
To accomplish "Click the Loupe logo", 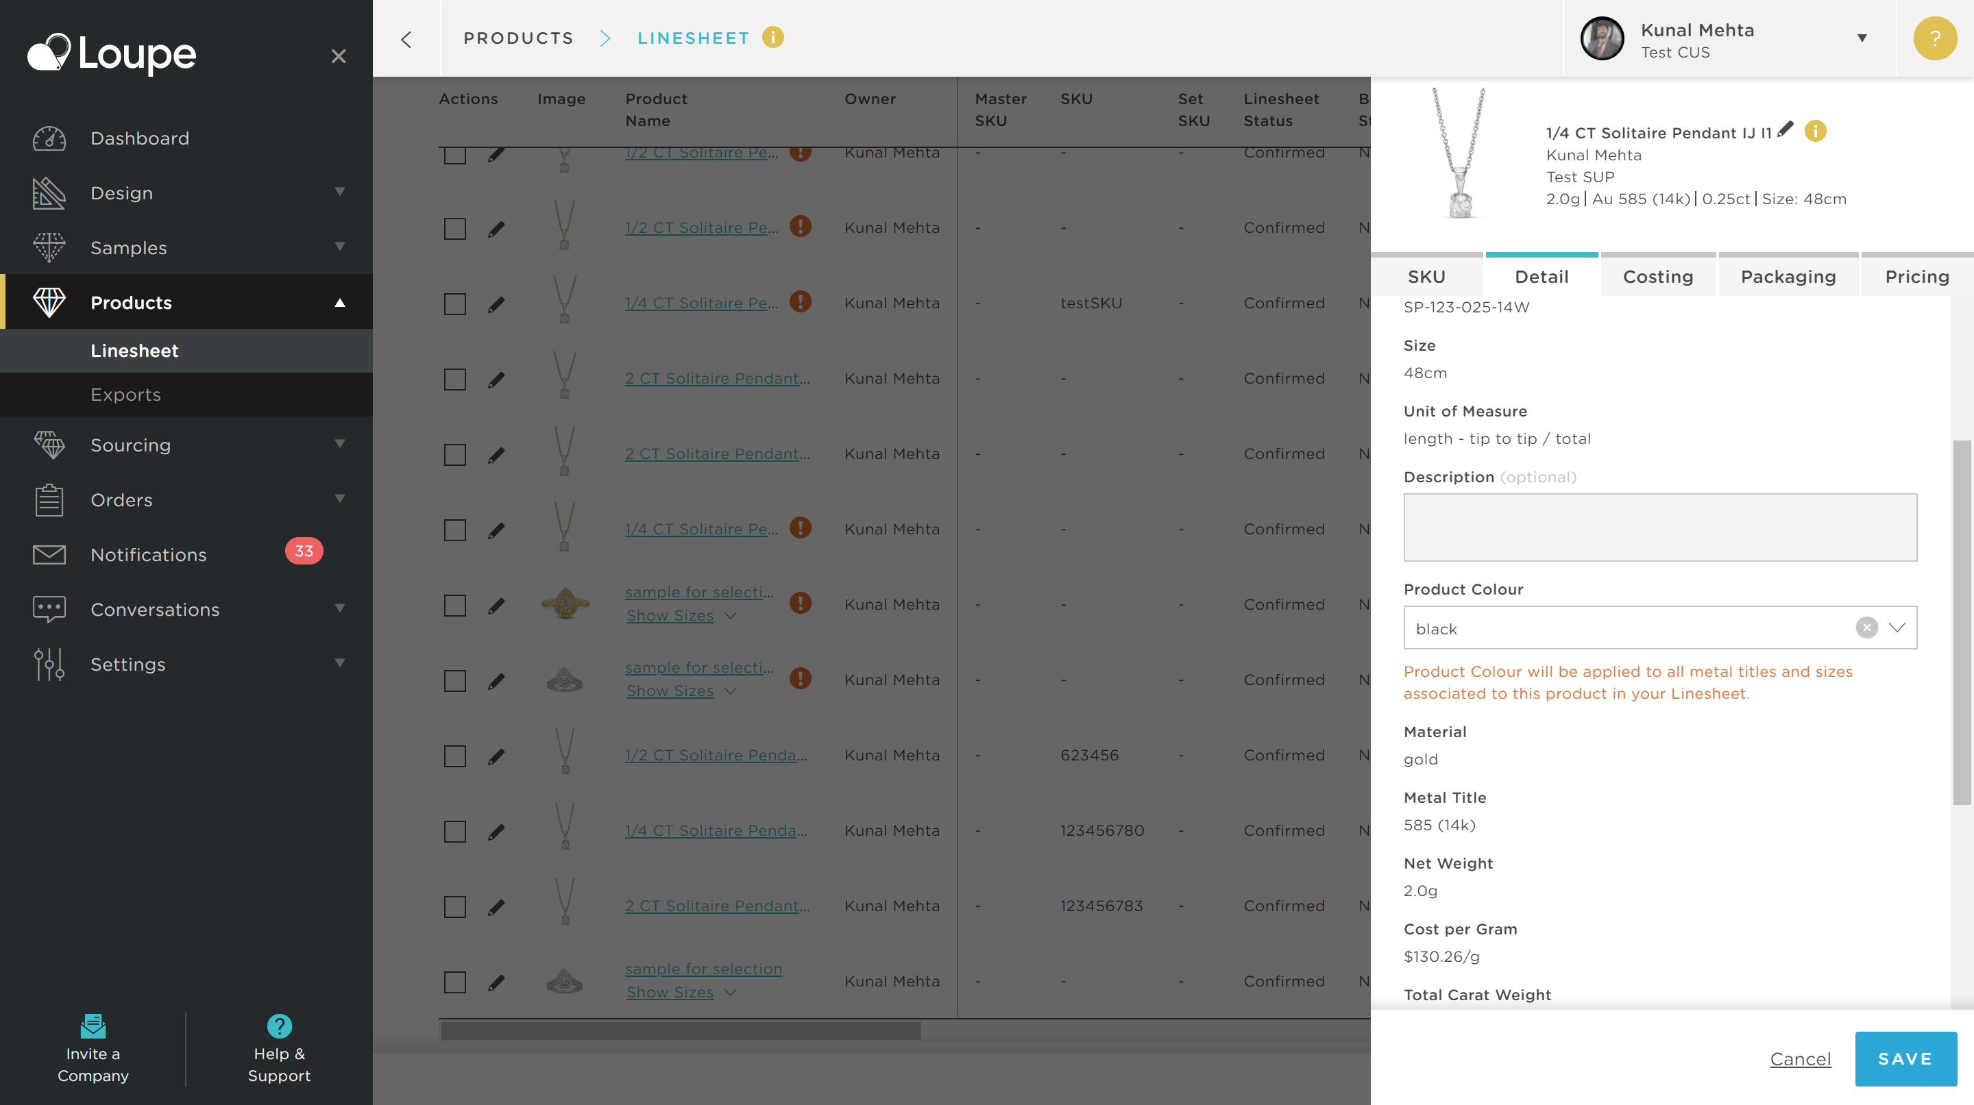I will (x=112, y=54).
